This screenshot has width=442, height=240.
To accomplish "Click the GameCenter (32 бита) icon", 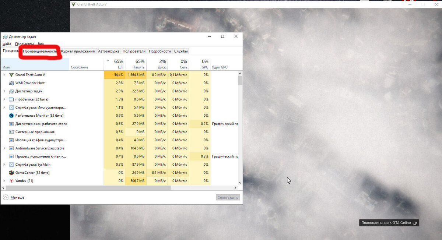I will (x=11, y=173).
